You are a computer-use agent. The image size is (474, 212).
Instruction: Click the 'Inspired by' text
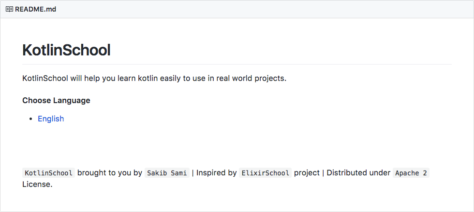coord(216,173)
